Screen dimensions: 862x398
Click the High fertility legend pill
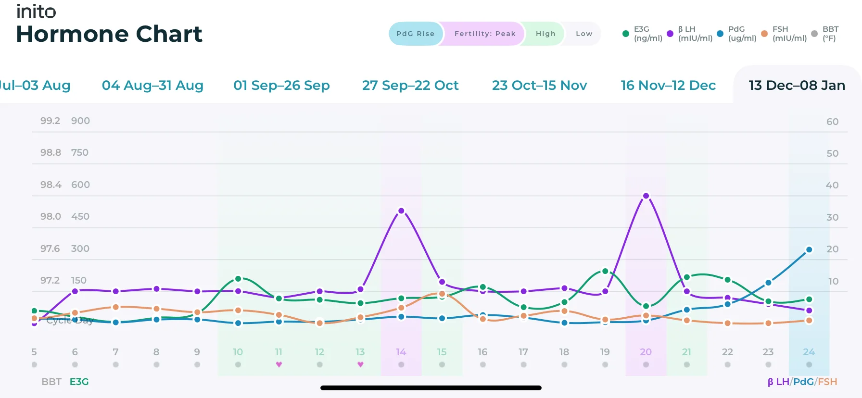pyautogui.click(x=545, y=34)
